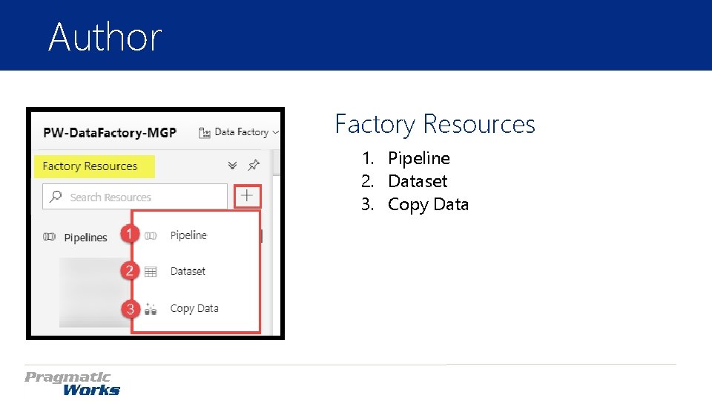Click the Pipeline list item on the slide
The width and height of the screenshot is (712, 401).
(418, 159)
